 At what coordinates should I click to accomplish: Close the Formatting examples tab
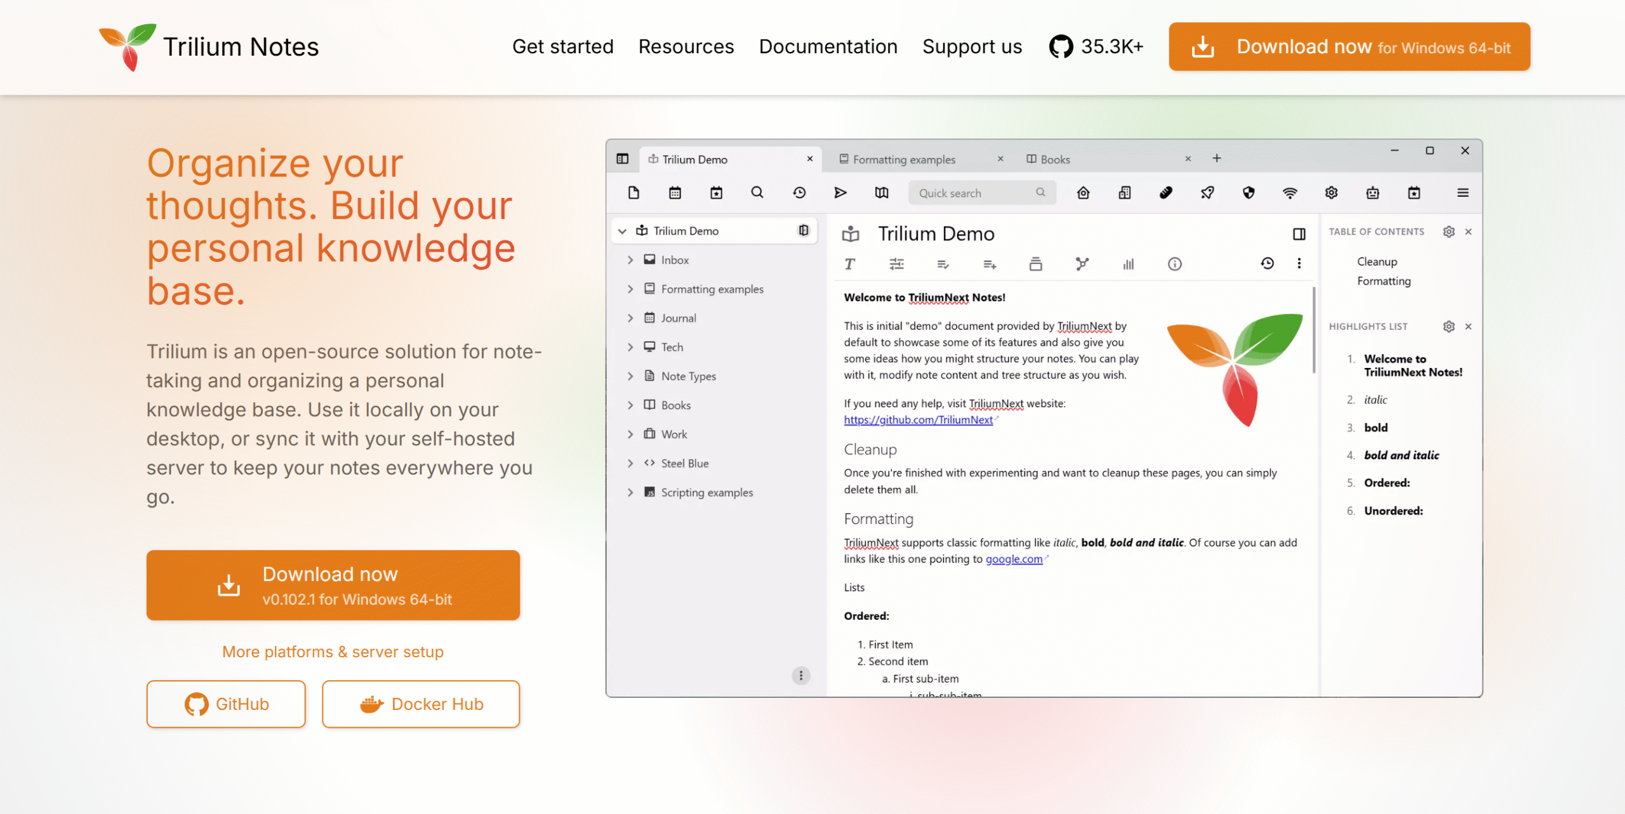[1000, 159]
